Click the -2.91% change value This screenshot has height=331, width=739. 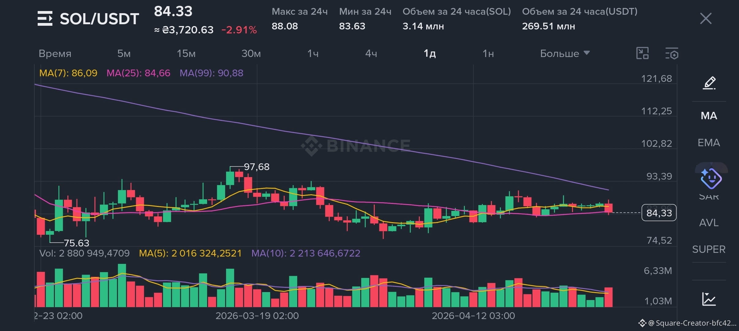(239, 30)
